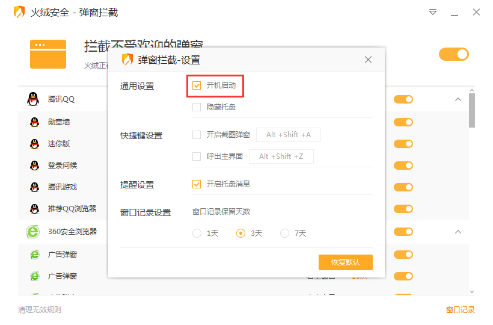Uncheck the 开机启动 checkbox
493x325 pixels.
tap(197, 86)
